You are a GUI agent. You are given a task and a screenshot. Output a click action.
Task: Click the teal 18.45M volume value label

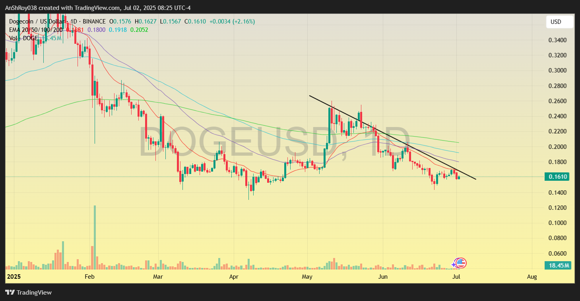click(558, 264)
